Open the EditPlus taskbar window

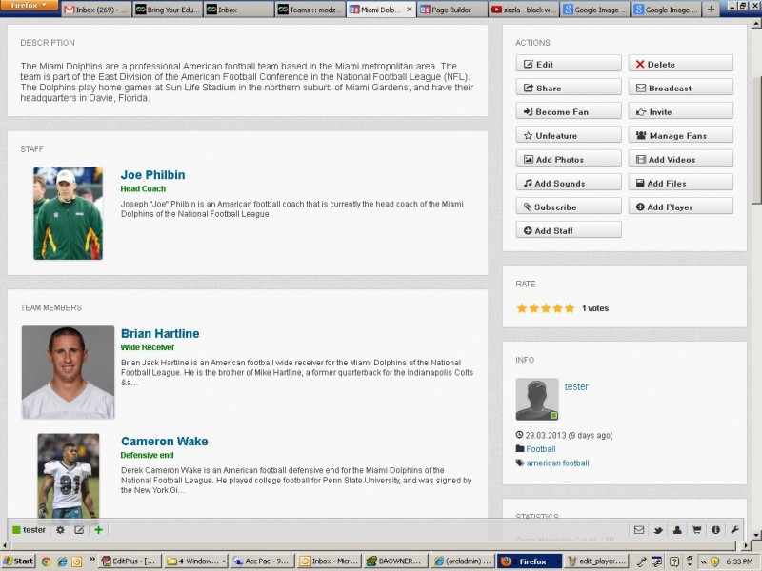tap(129, 561)
